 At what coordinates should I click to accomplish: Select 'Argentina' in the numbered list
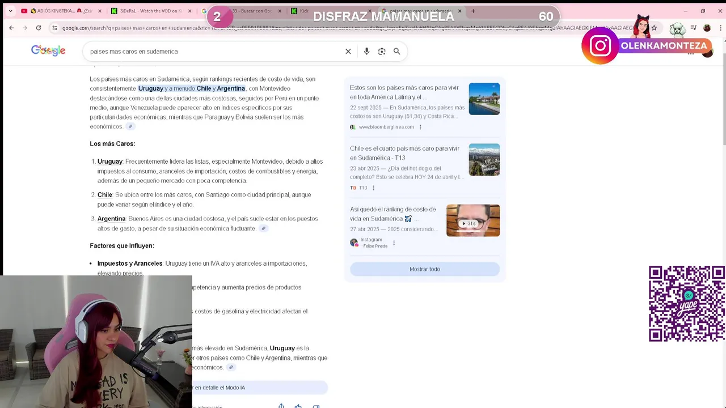point(111,219)
